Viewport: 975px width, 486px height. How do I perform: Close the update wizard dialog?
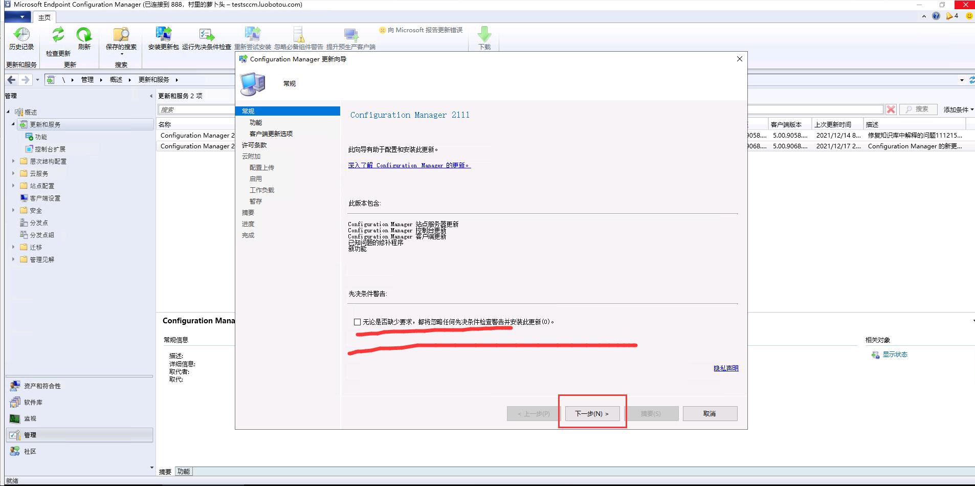point(739,59)
